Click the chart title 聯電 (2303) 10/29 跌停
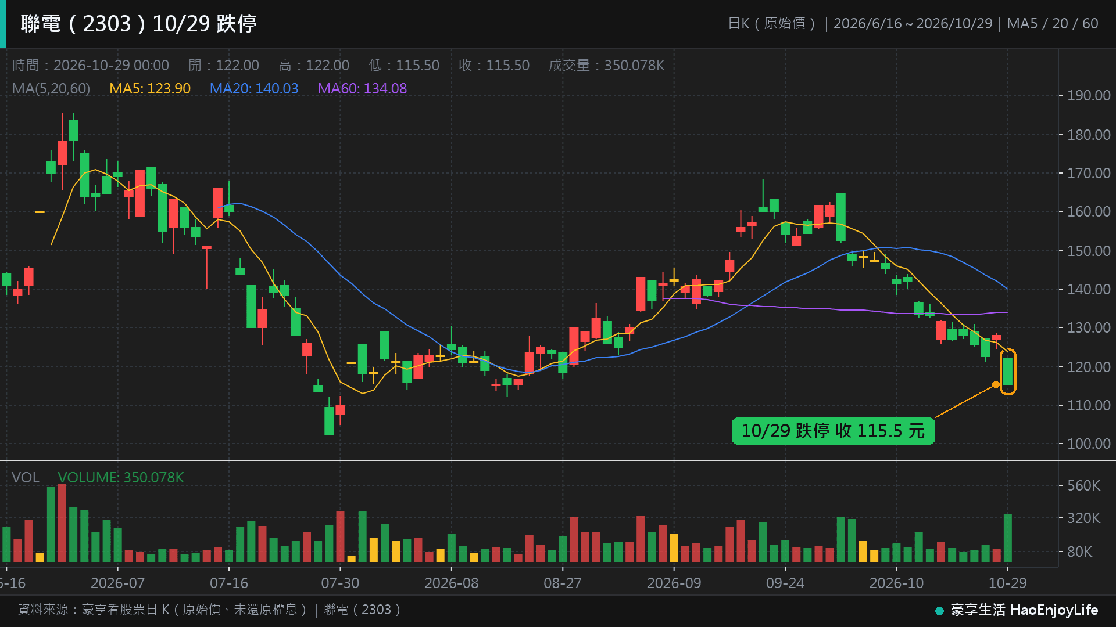The height and width of the screenshot is (627, 1116). (139, 24)
